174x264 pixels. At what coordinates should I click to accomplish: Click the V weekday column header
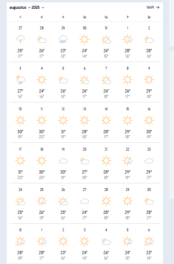tap(20, 17)
